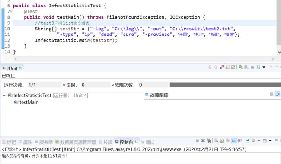Switch to the 调试 tab
Viewport: 281px width, 164px height.
(148, 142)
